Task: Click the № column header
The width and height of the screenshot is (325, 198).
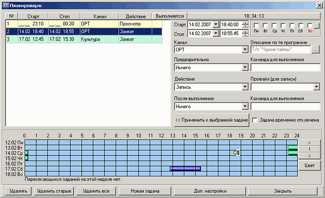Action: tap(11, 16)
